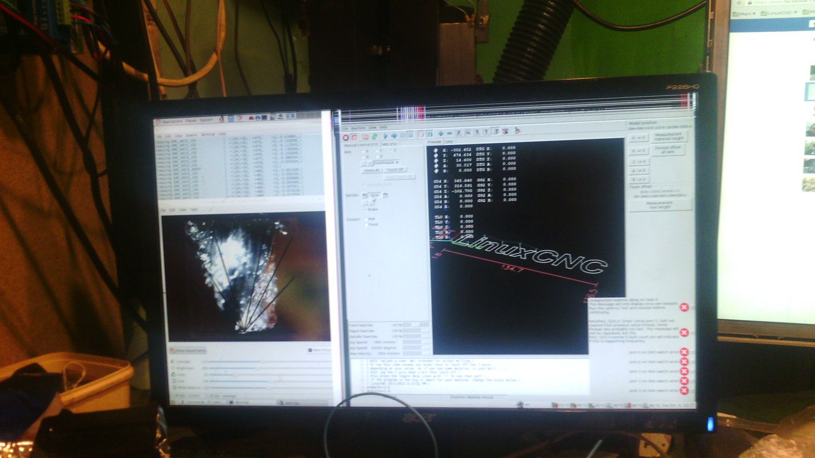Adjust the Rapid Override slider

tap(417, 331)
